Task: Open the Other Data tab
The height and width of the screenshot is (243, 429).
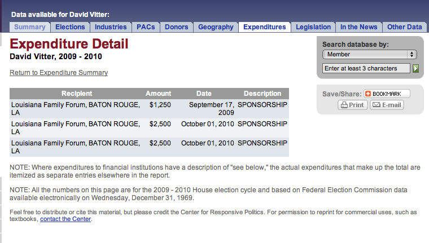Action: (x=404, y=27)
